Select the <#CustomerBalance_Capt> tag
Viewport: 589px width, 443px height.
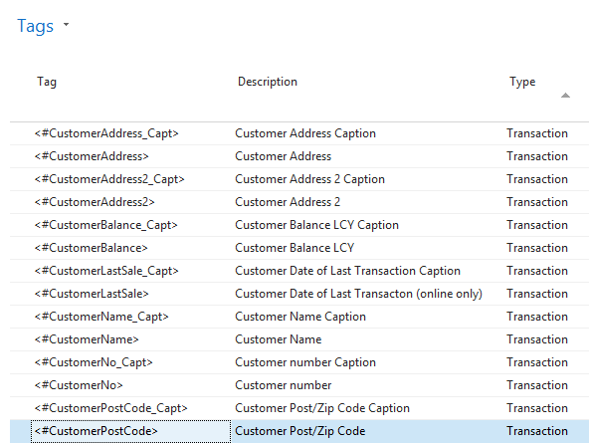(105, 225)
